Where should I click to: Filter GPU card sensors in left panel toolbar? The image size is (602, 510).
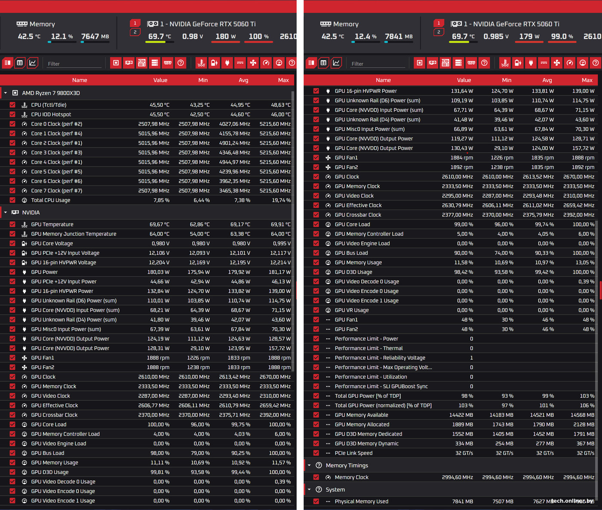pyautogui.click(x=129, y=63)
